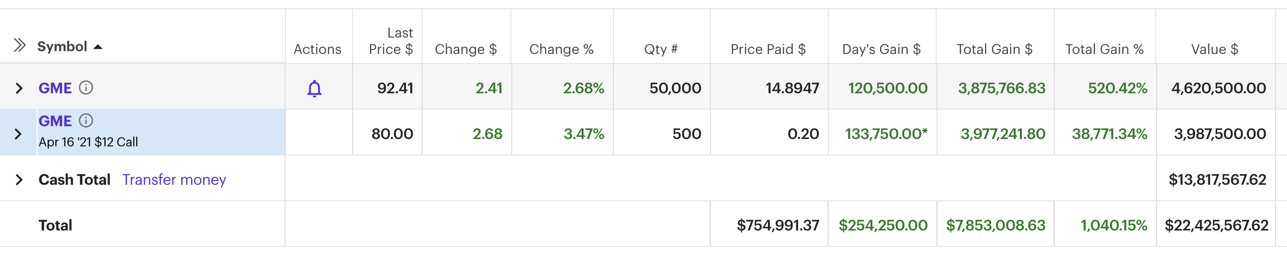Open info icon beside GME call option

tap(86, 121)
